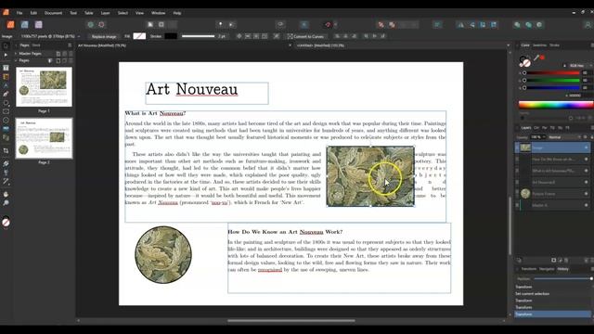
Task: Open layer opacity 100% dropdown
Action: pos(537,137)
